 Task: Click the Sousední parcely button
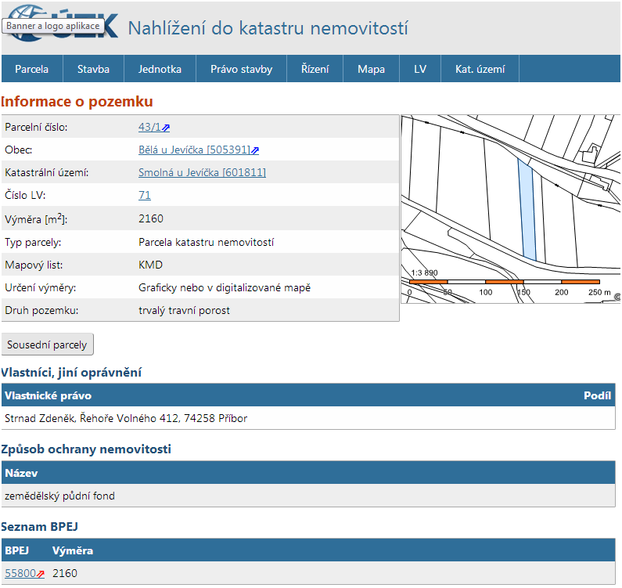47,345
